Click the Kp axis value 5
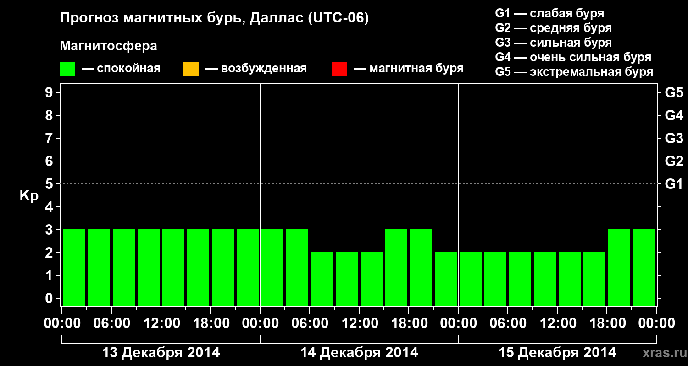The height and width of the screenshot is (366, 688). [50, 184]
